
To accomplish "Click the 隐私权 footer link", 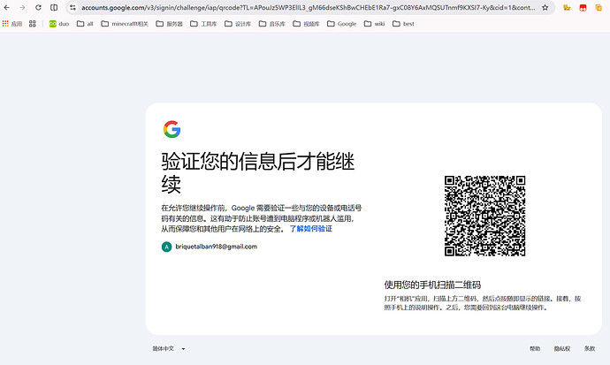I will [x=562, y=349].
